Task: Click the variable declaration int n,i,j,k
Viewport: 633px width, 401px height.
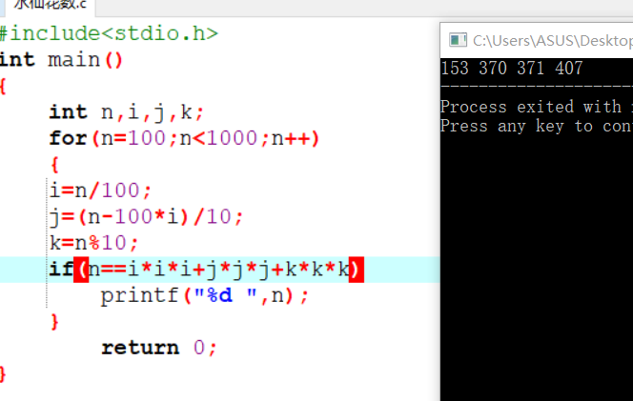Action: pyautogui.click(x=127, y=112)
